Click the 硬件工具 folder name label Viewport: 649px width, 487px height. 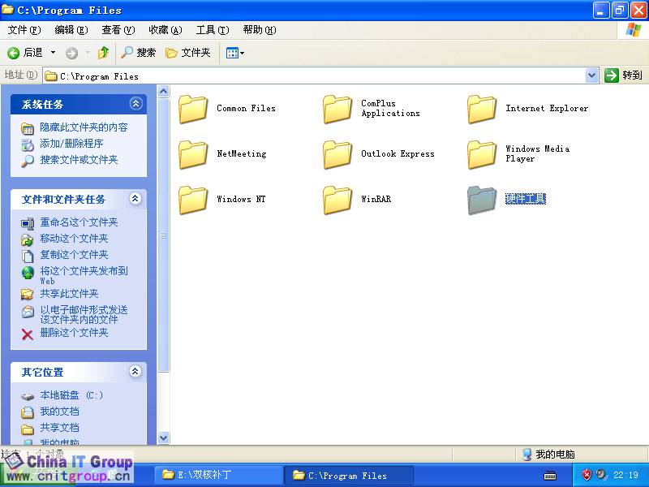tap(526, 199)
